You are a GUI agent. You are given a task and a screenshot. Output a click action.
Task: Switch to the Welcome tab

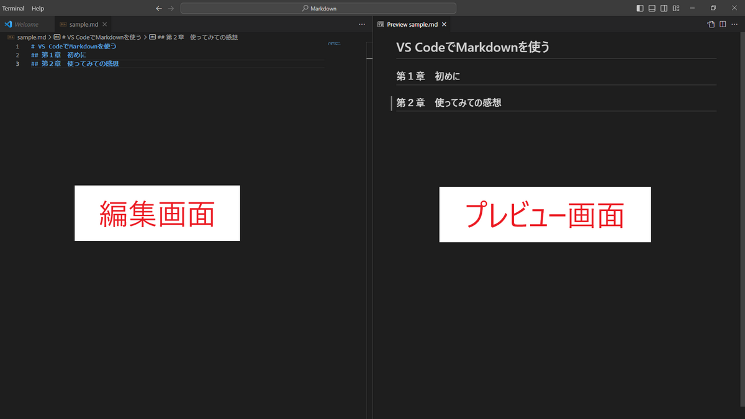click(26, 24)
